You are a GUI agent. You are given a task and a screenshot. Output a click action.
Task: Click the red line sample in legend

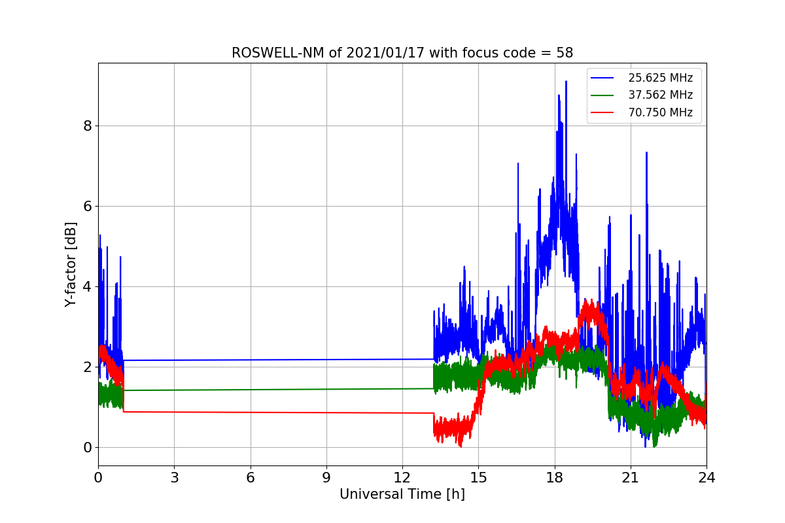click(x=602, y=112)
